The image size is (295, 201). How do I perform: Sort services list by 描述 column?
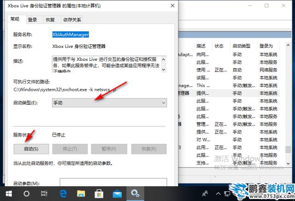pos(204,46)
